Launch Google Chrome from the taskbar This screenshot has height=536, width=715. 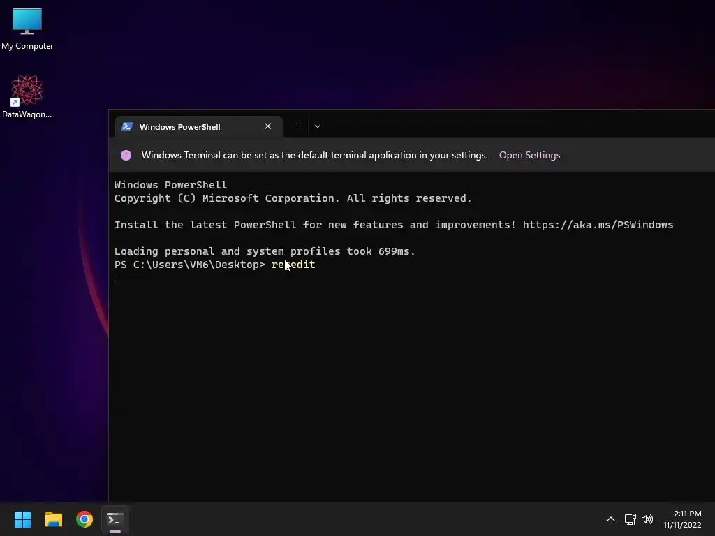(84, 519)
